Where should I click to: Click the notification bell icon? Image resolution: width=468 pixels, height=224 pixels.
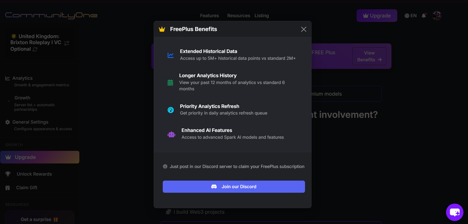tap(424, 16)
